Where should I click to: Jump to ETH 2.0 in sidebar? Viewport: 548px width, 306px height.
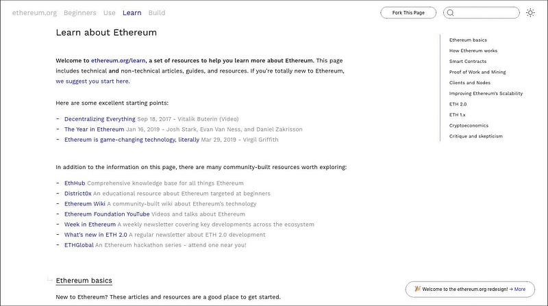click(458, 104)
